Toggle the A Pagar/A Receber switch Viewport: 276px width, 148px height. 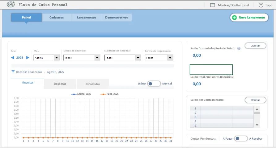pos(241,138)
